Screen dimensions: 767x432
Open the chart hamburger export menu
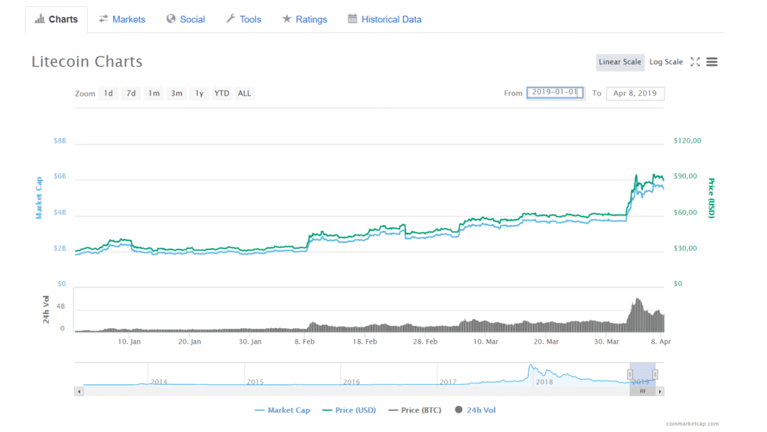pos(712,62)
